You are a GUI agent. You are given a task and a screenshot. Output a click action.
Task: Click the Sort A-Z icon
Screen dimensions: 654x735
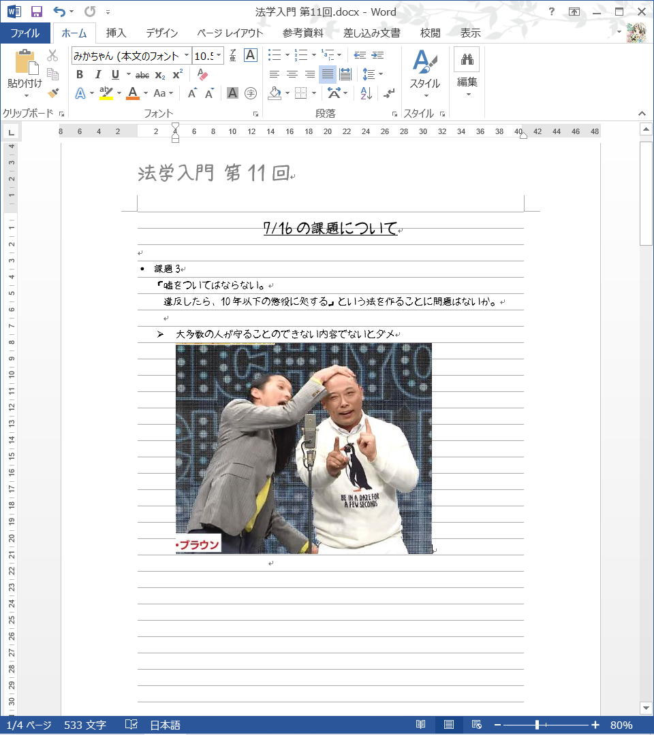point(366,93)
